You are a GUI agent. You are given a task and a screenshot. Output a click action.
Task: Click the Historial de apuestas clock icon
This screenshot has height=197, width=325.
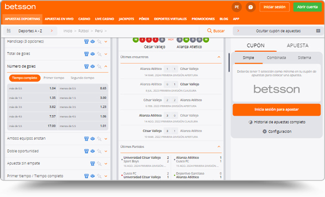click(250, 122)
